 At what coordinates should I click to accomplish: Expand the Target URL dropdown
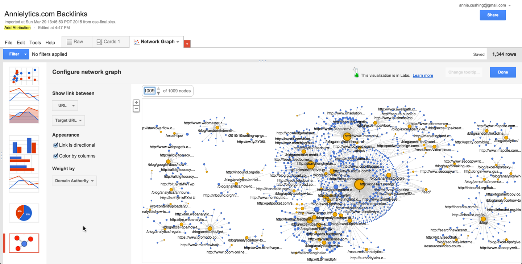pyautogui.click(x=68, y=120)
